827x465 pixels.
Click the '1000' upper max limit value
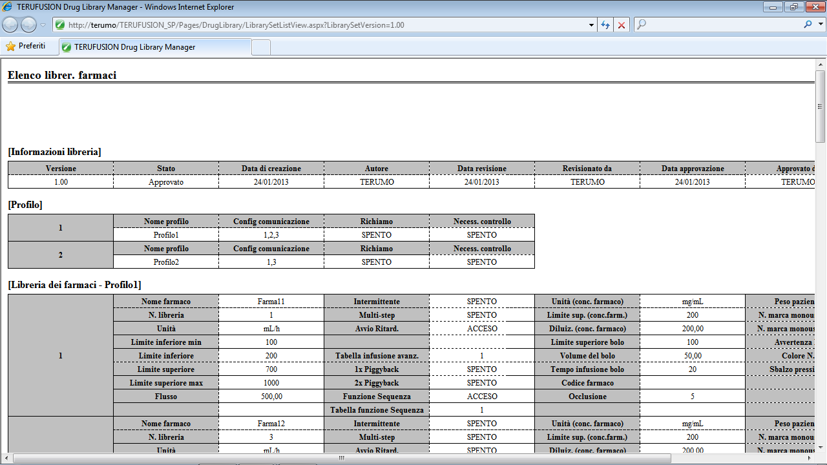point(271,383)
